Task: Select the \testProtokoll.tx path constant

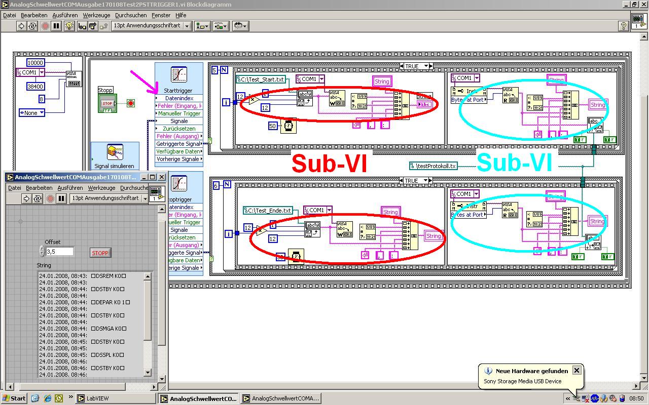Action: pyautogui.click(x=434, y=166)
